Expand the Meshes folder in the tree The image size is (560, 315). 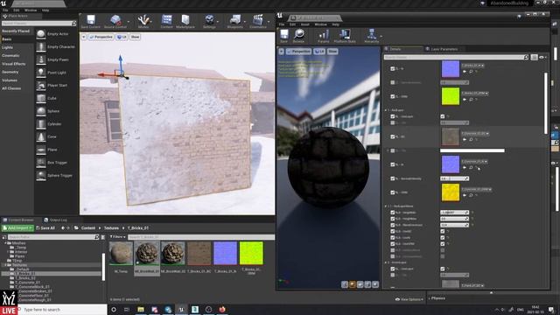[x=5, y=243]
